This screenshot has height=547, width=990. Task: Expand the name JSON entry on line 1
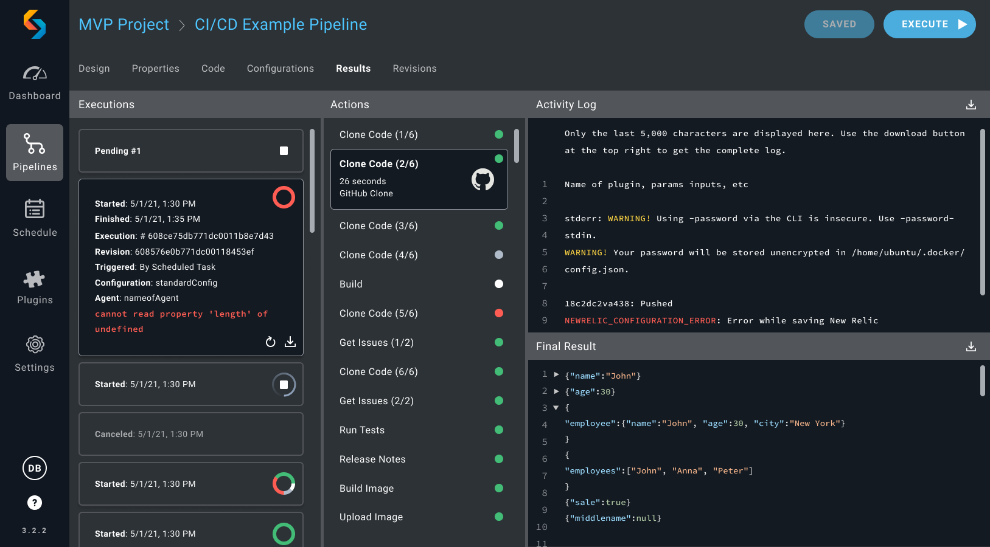(x=556, y=375)
